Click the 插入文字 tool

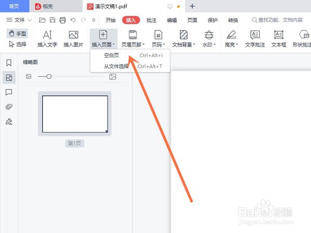(x=47, y=39)
